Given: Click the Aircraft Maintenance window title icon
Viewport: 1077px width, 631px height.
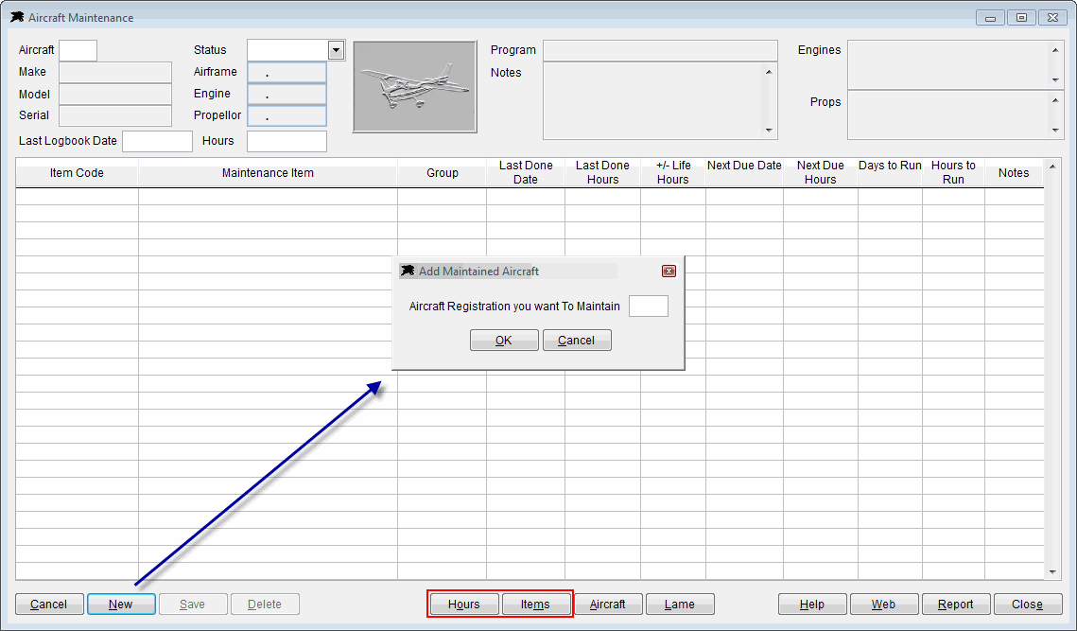Looking at the screenshot, I should point(16,17).
